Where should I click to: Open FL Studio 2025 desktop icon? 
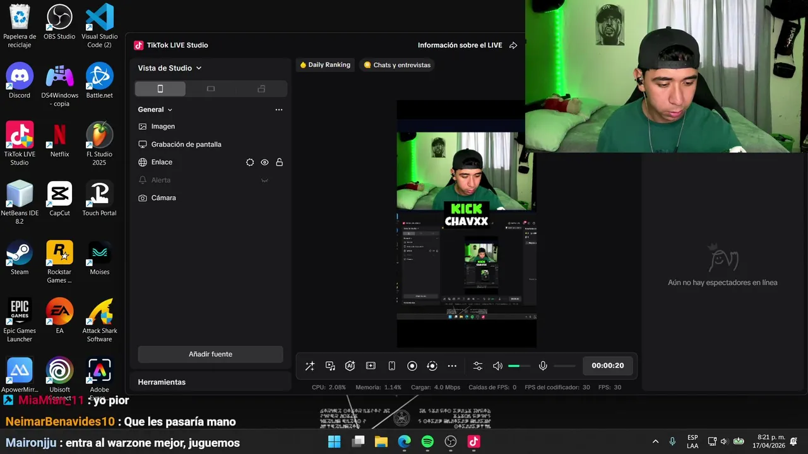pyautogui.click(x=100, y=144)
